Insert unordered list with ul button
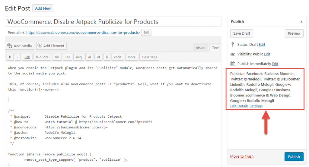This screenshot has height=167, width=309. click(x=89, y=57)
